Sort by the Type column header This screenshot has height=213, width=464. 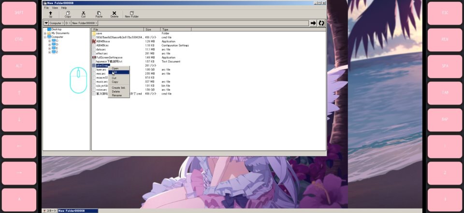click(176, 29)
